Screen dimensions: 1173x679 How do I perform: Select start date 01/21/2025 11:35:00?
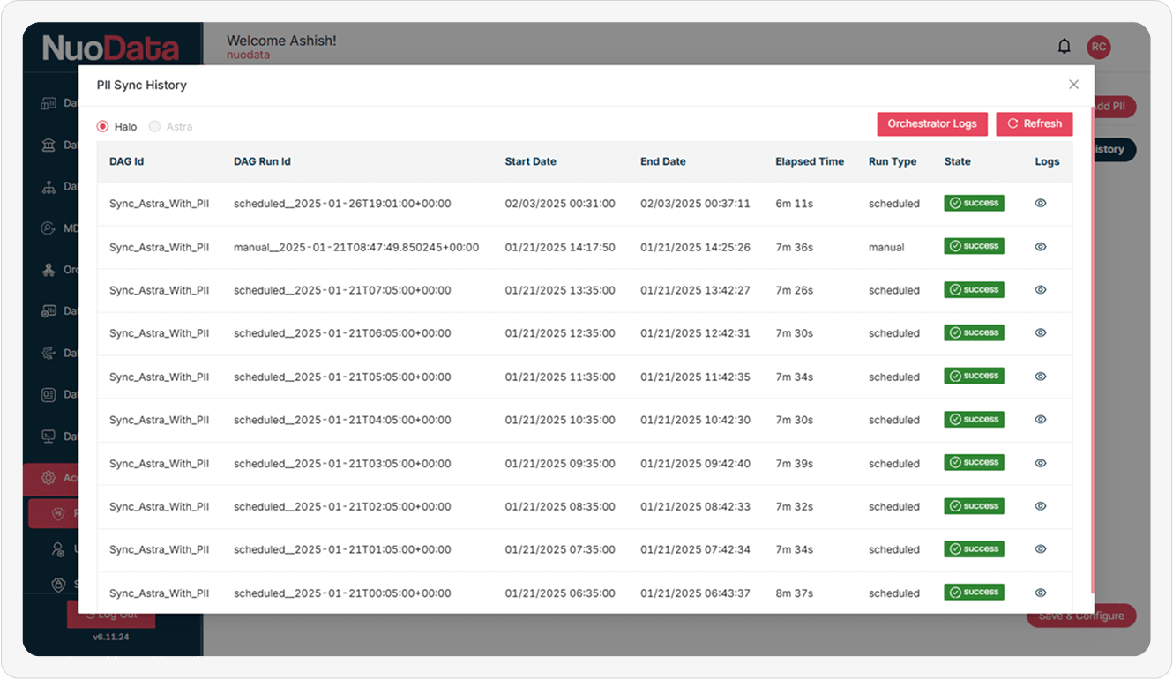[560, 377]
